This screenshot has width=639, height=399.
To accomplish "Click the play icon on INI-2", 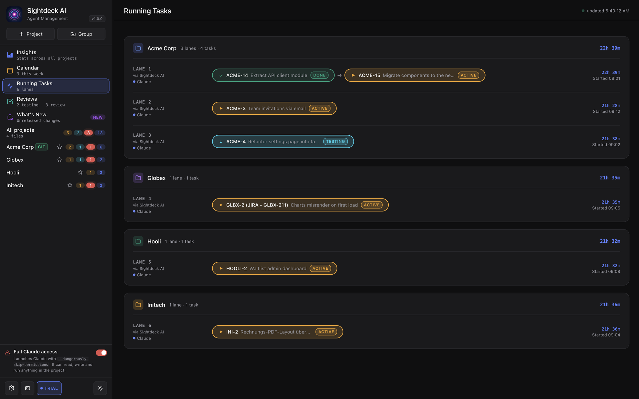I will pos(221,332).
